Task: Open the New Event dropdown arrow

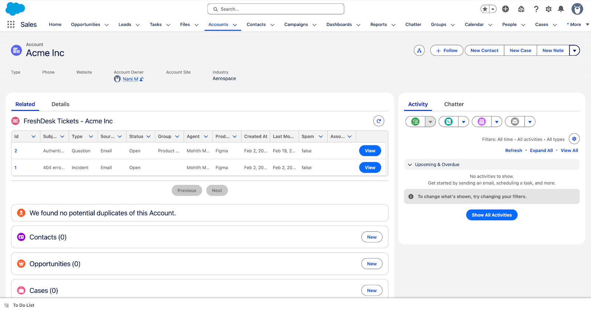Action: click(497, 122)
